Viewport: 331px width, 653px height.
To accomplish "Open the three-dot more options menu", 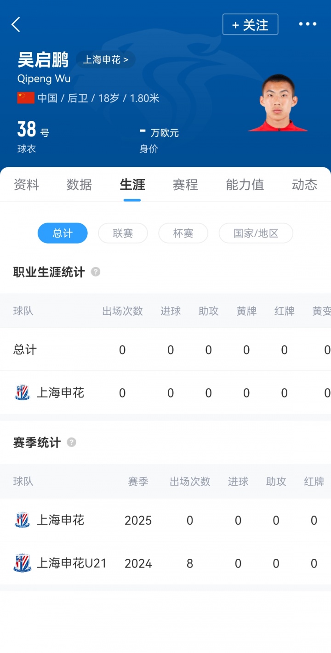I will (308, 24).
